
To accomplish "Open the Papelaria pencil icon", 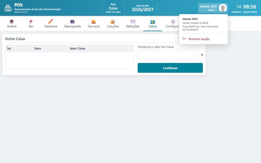I will coord(51,22).
